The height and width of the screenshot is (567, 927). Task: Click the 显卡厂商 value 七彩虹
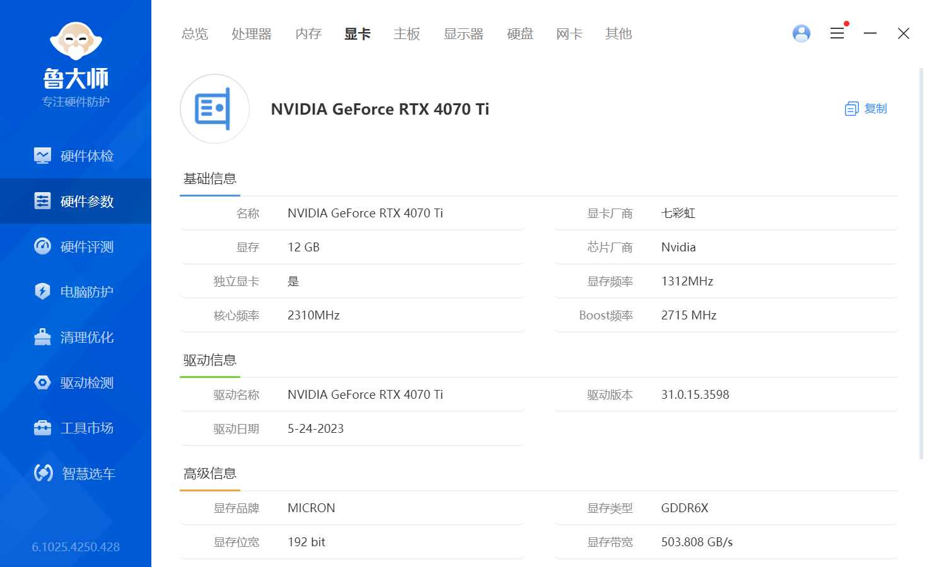[x=679, y=213]
